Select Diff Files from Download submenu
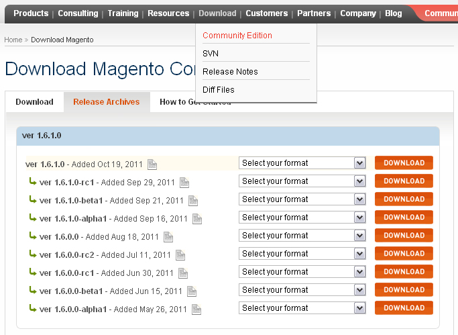 tap(219, 90)
